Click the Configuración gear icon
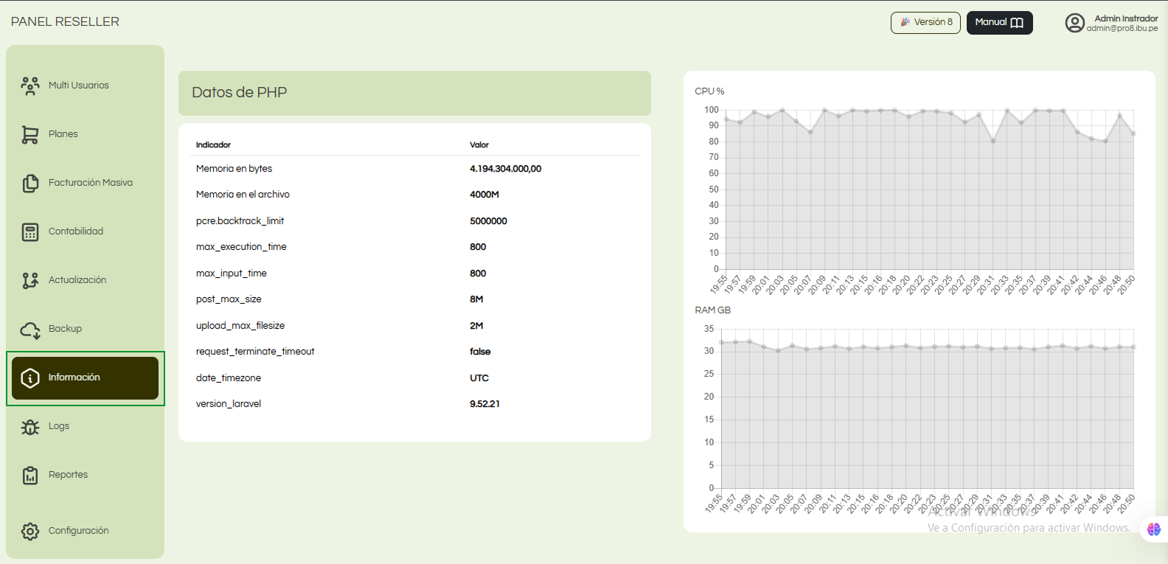Screen dimensions: 1168x564 tap(30, 531)
